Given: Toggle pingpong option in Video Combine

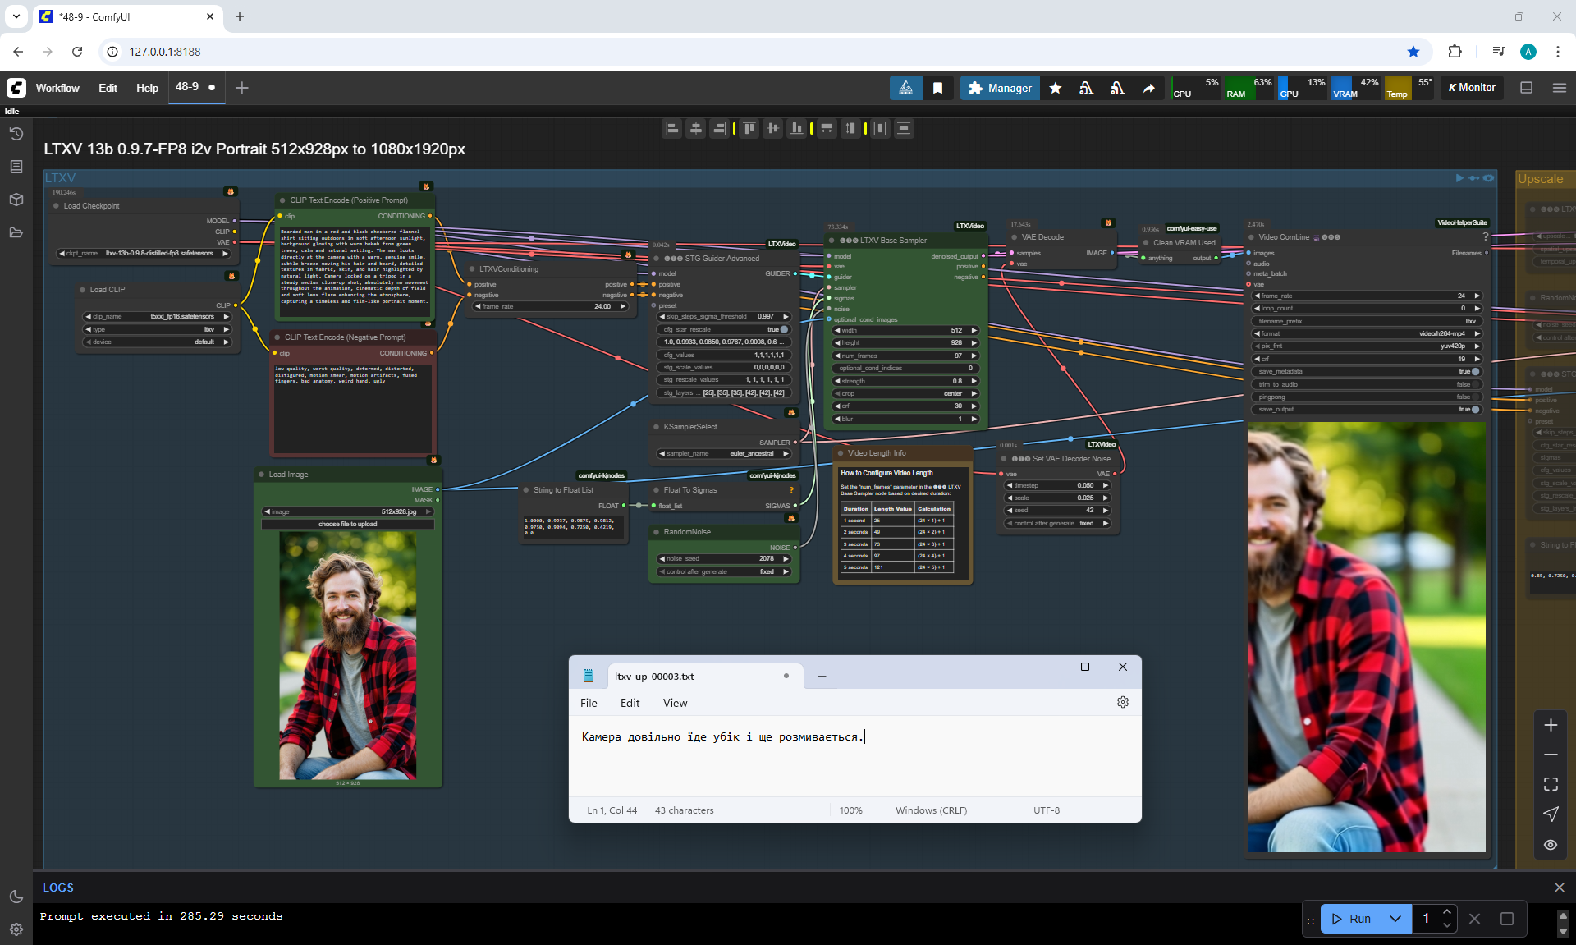Looking at the screenshot, I should coord(1474,397).
